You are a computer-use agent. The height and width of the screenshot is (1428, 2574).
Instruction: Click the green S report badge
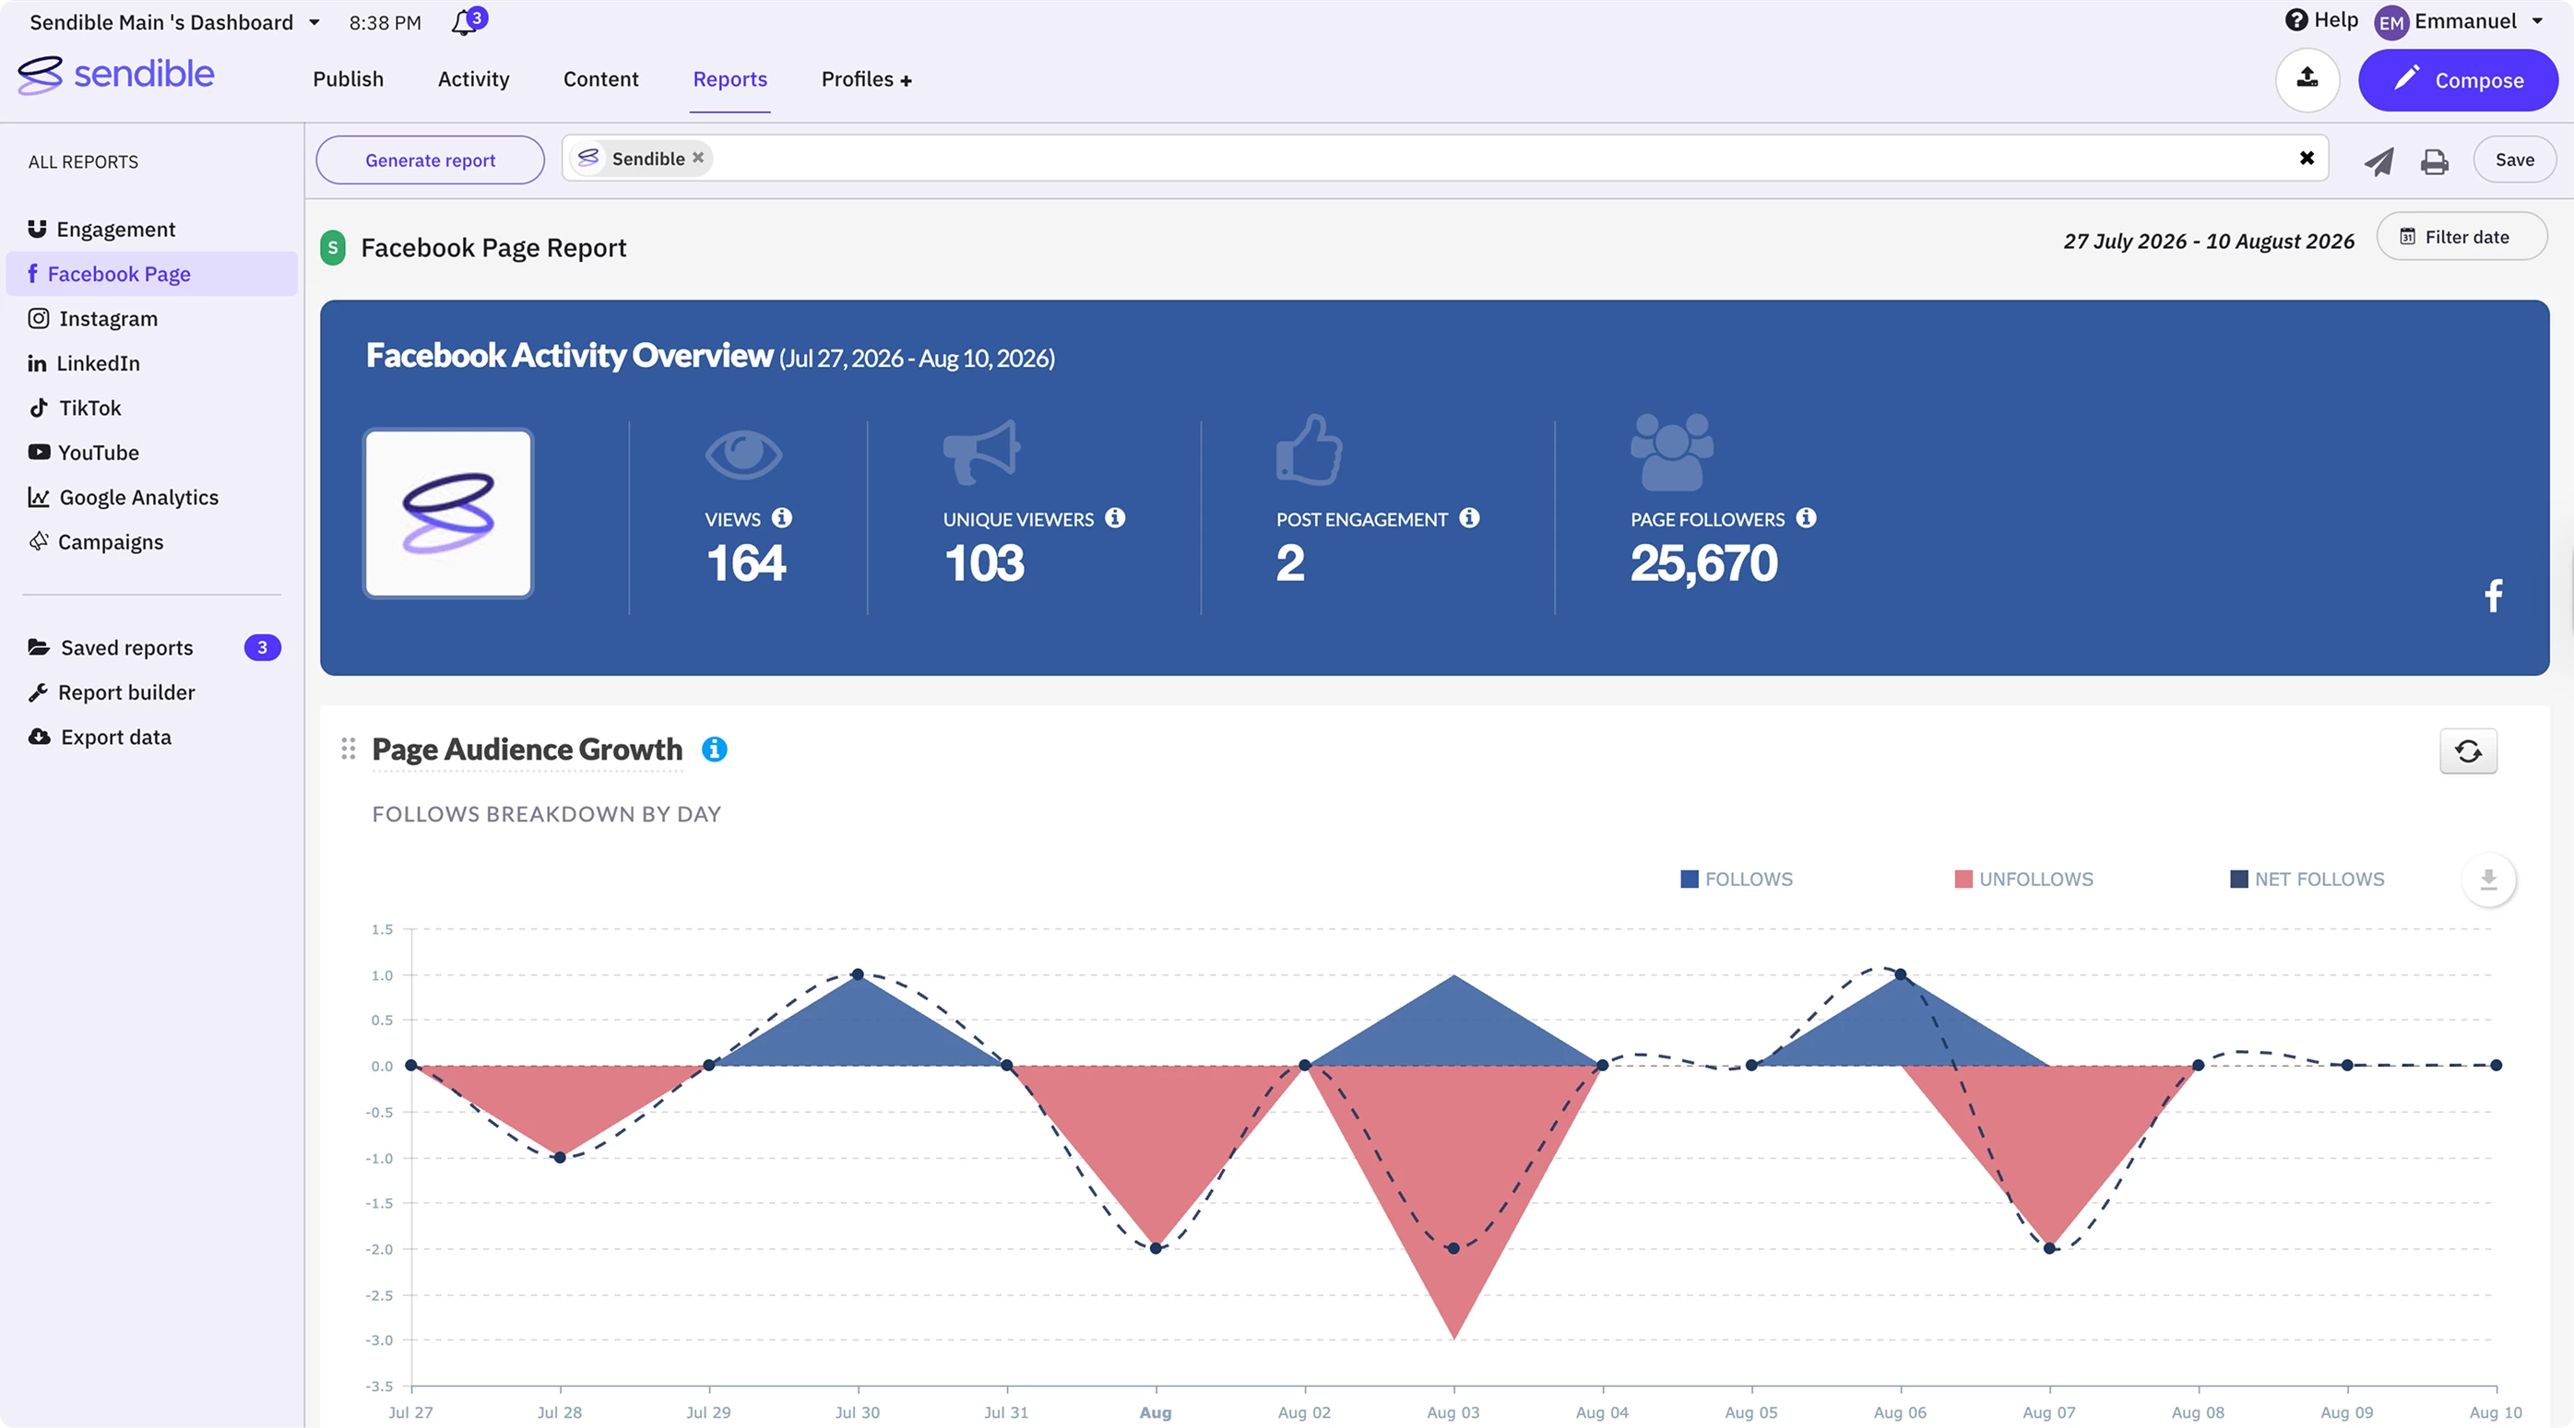[333, 248]
